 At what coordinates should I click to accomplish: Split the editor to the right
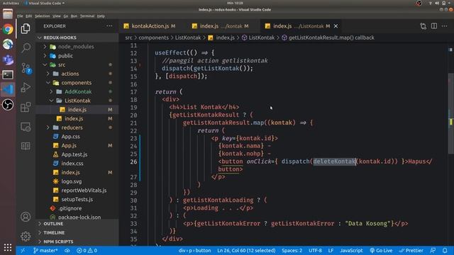point(434,26)
